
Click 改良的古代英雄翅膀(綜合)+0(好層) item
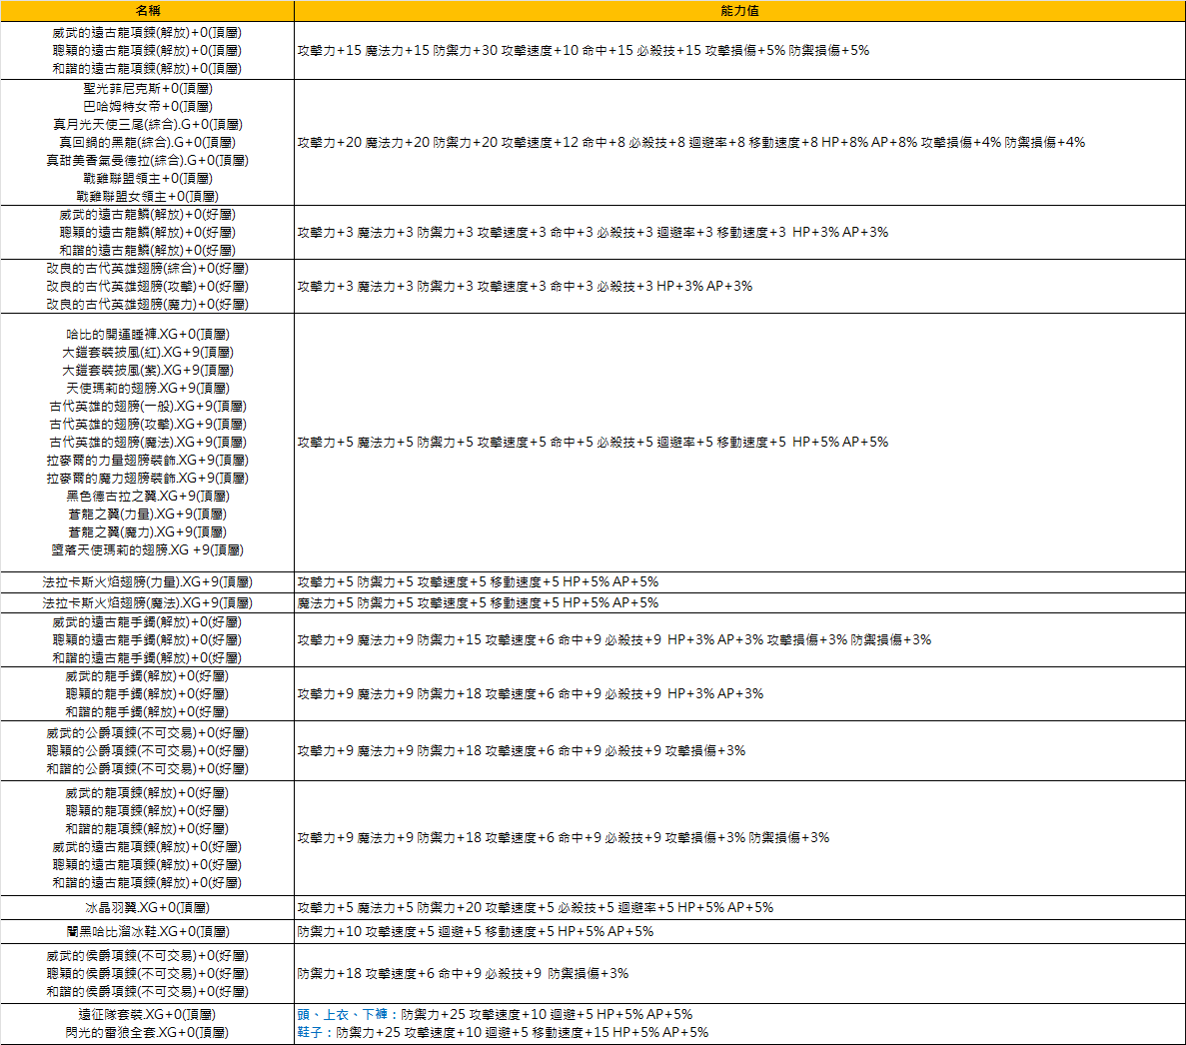click(147, 268)
